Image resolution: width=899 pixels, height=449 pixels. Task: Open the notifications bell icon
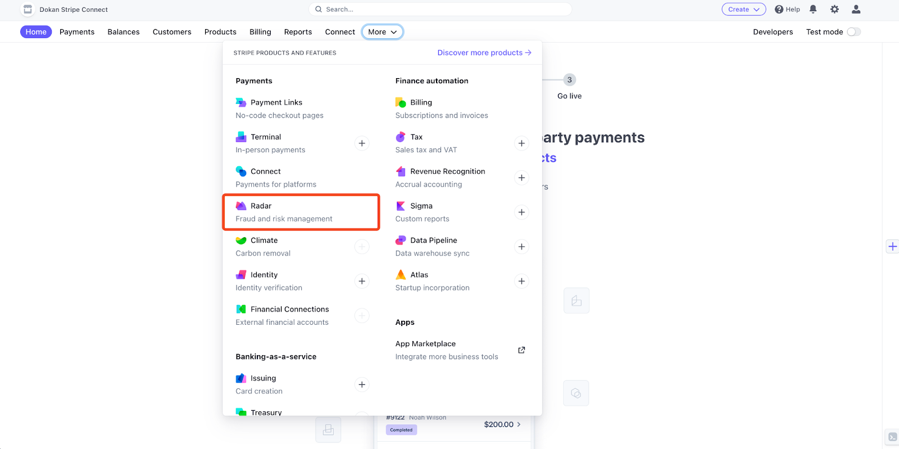(813, 9)
